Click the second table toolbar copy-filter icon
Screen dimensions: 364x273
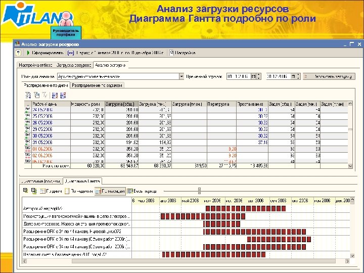(x=37, y=95)
